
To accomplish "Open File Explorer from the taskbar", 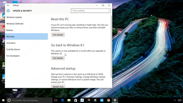I will pyautogui.click(x=69, y=100).
